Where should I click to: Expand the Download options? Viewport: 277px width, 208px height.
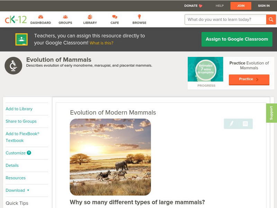pyautogui.click(x=19, y=190)
